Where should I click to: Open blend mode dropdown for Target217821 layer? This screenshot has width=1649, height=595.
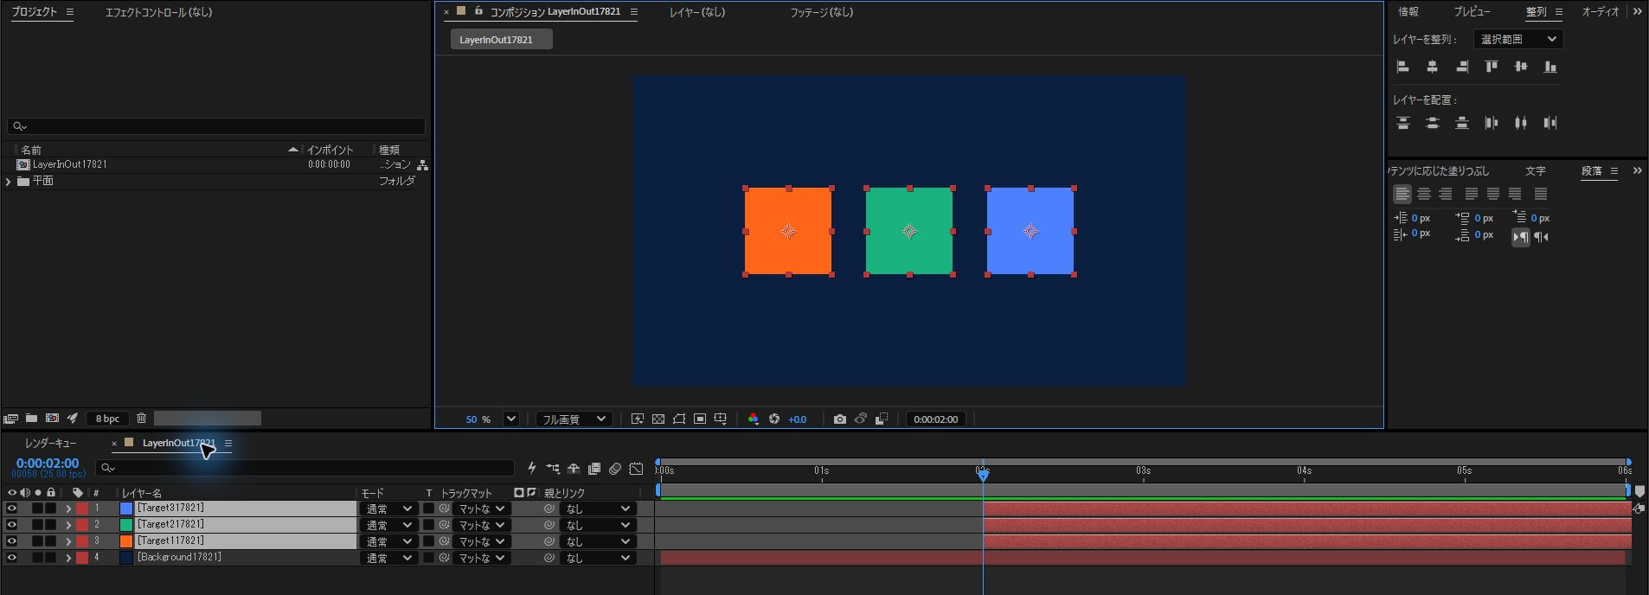click(388, 525)
